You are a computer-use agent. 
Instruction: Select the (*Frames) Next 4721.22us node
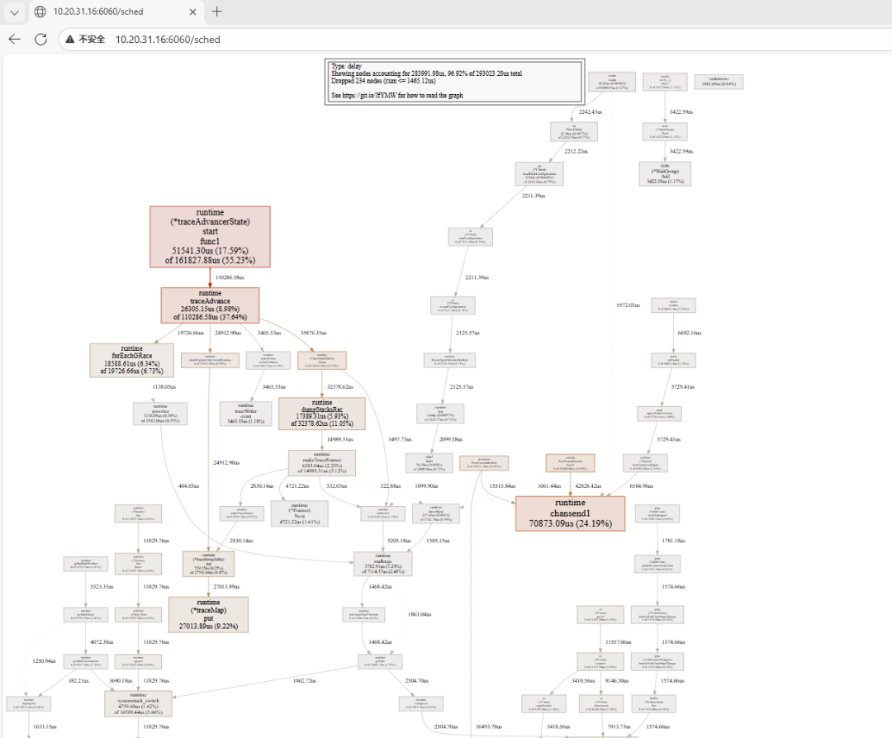click(x=300, y=513)
